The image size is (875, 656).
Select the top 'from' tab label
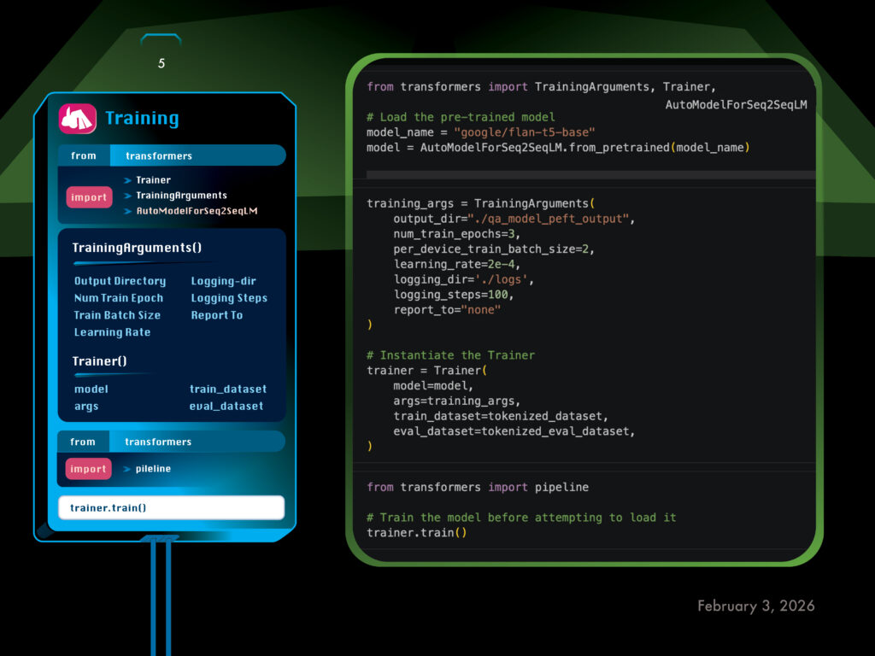point(84,155)
